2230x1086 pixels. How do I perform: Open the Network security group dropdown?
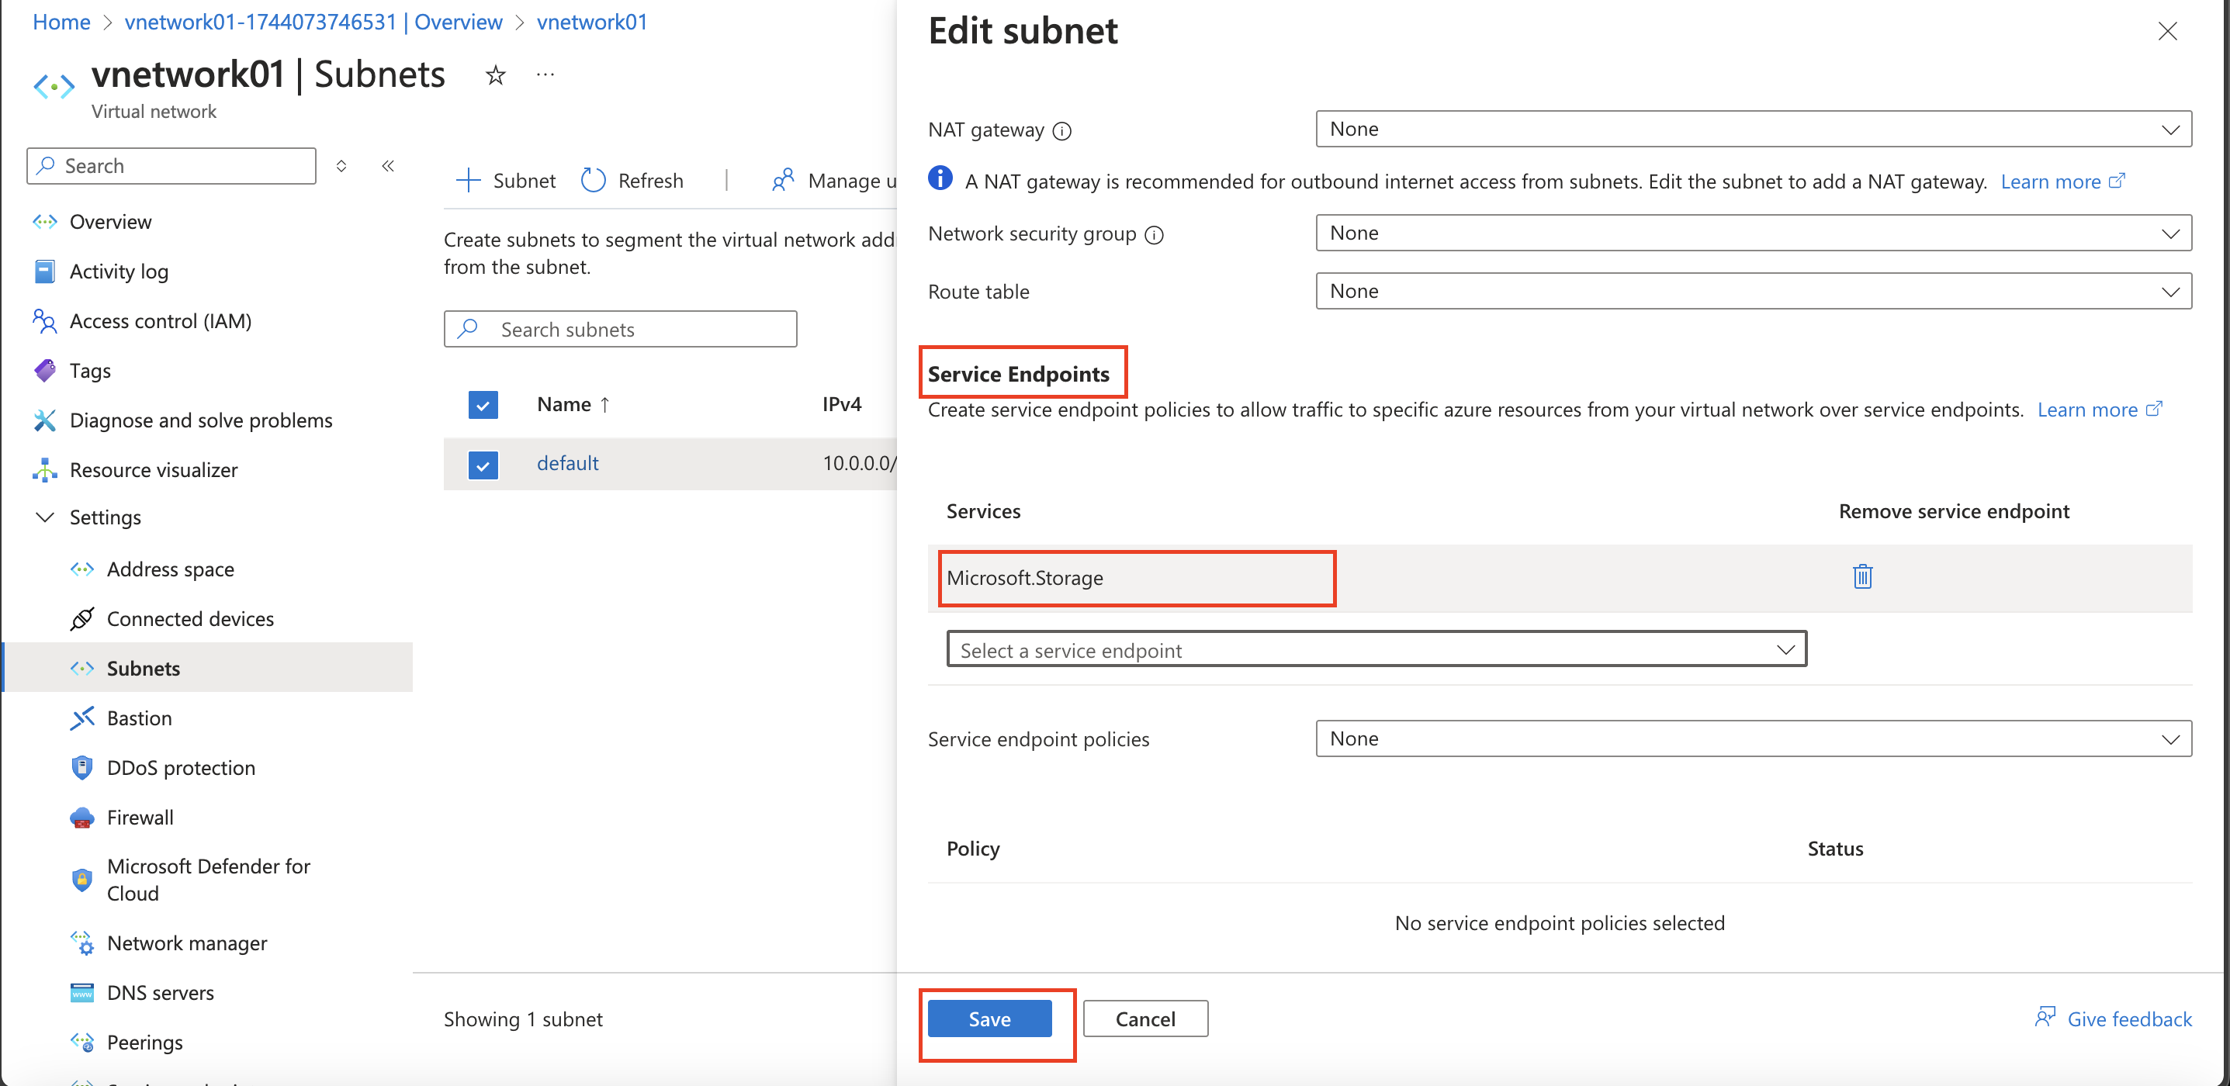tap(1753, 233)
